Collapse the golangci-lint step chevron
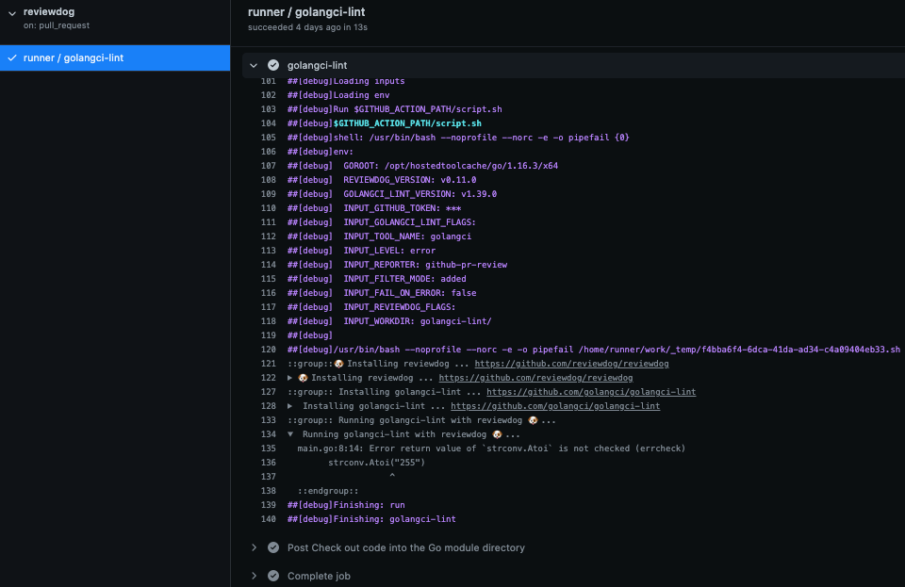Image resolution: width=905 pixels, height=587 pixels. click(254, 65)
